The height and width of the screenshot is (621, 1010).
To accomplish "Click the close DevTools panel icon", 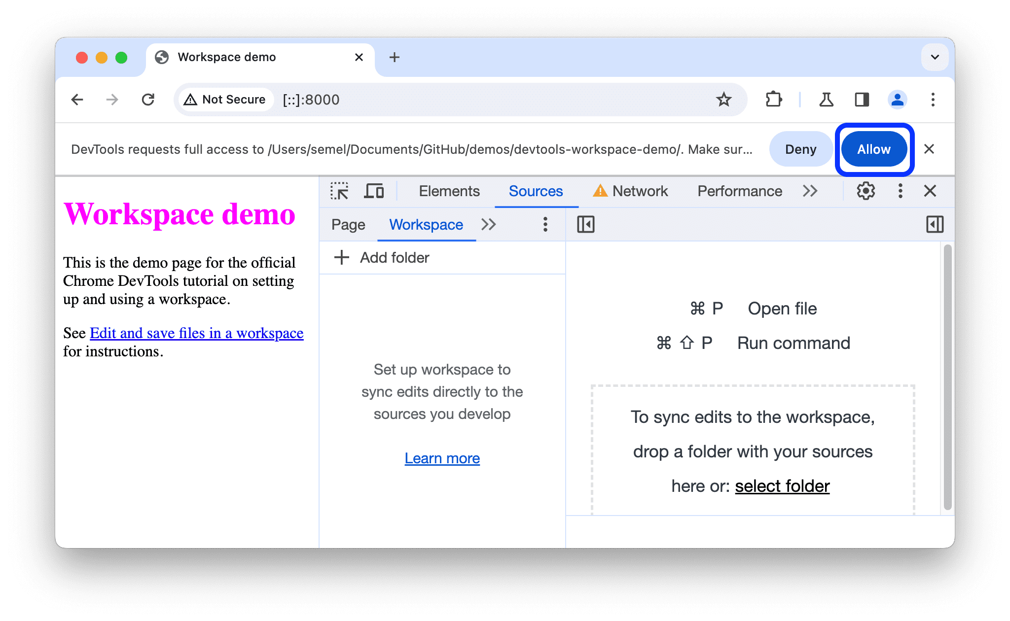I will click(932, 192).
